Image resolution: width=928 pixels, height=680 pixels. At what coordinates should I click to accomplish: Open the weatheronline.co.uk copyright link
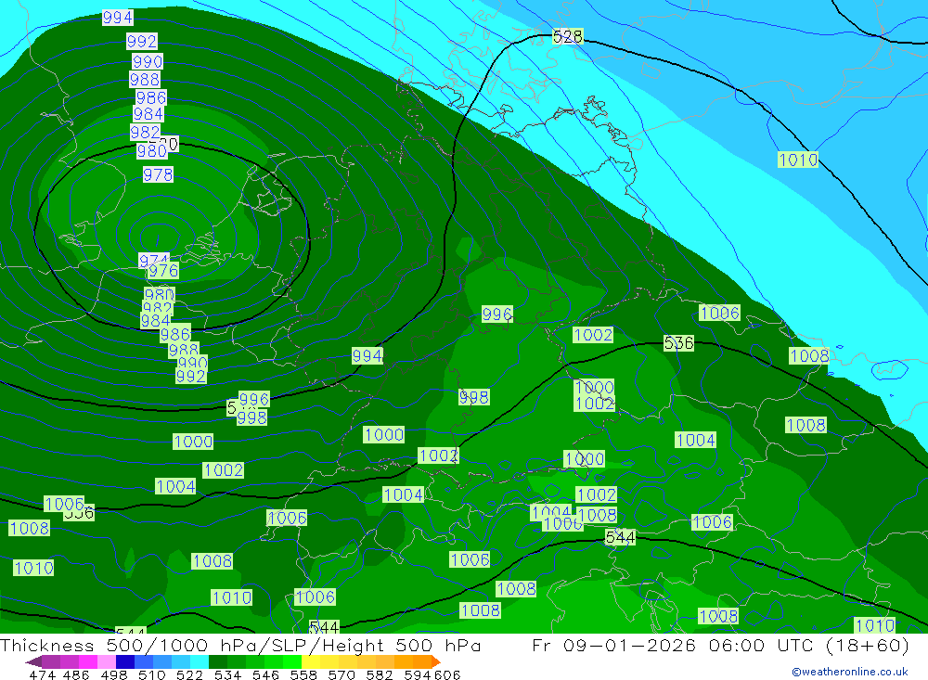click(x=849, y=672)
